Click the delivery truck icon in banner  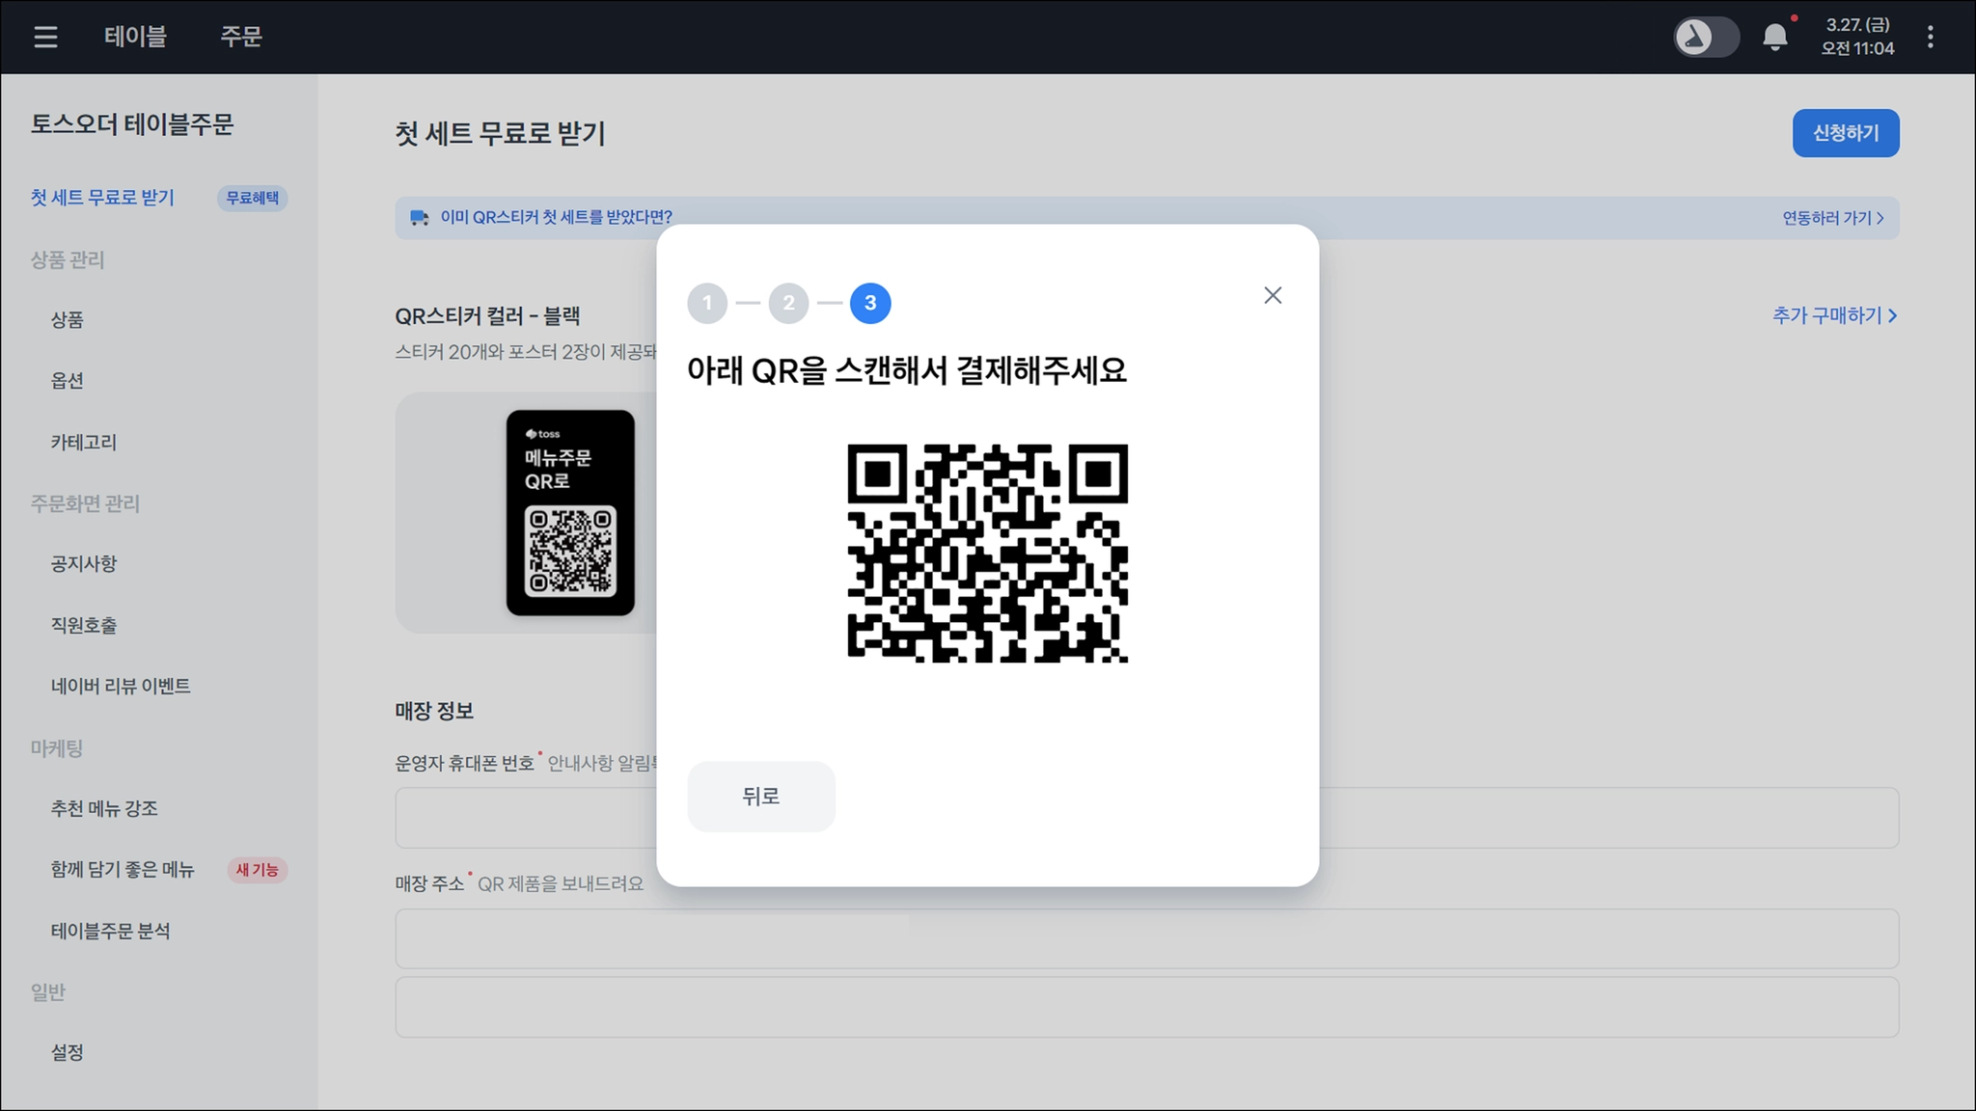point(419,218)
